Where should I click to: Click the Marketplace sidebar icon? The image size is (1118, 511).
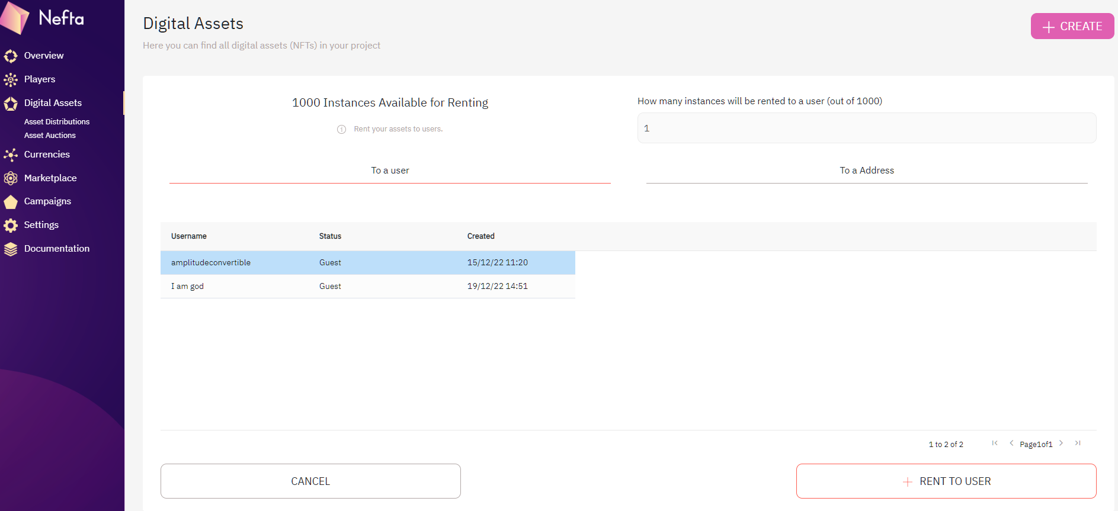(11, 178)
